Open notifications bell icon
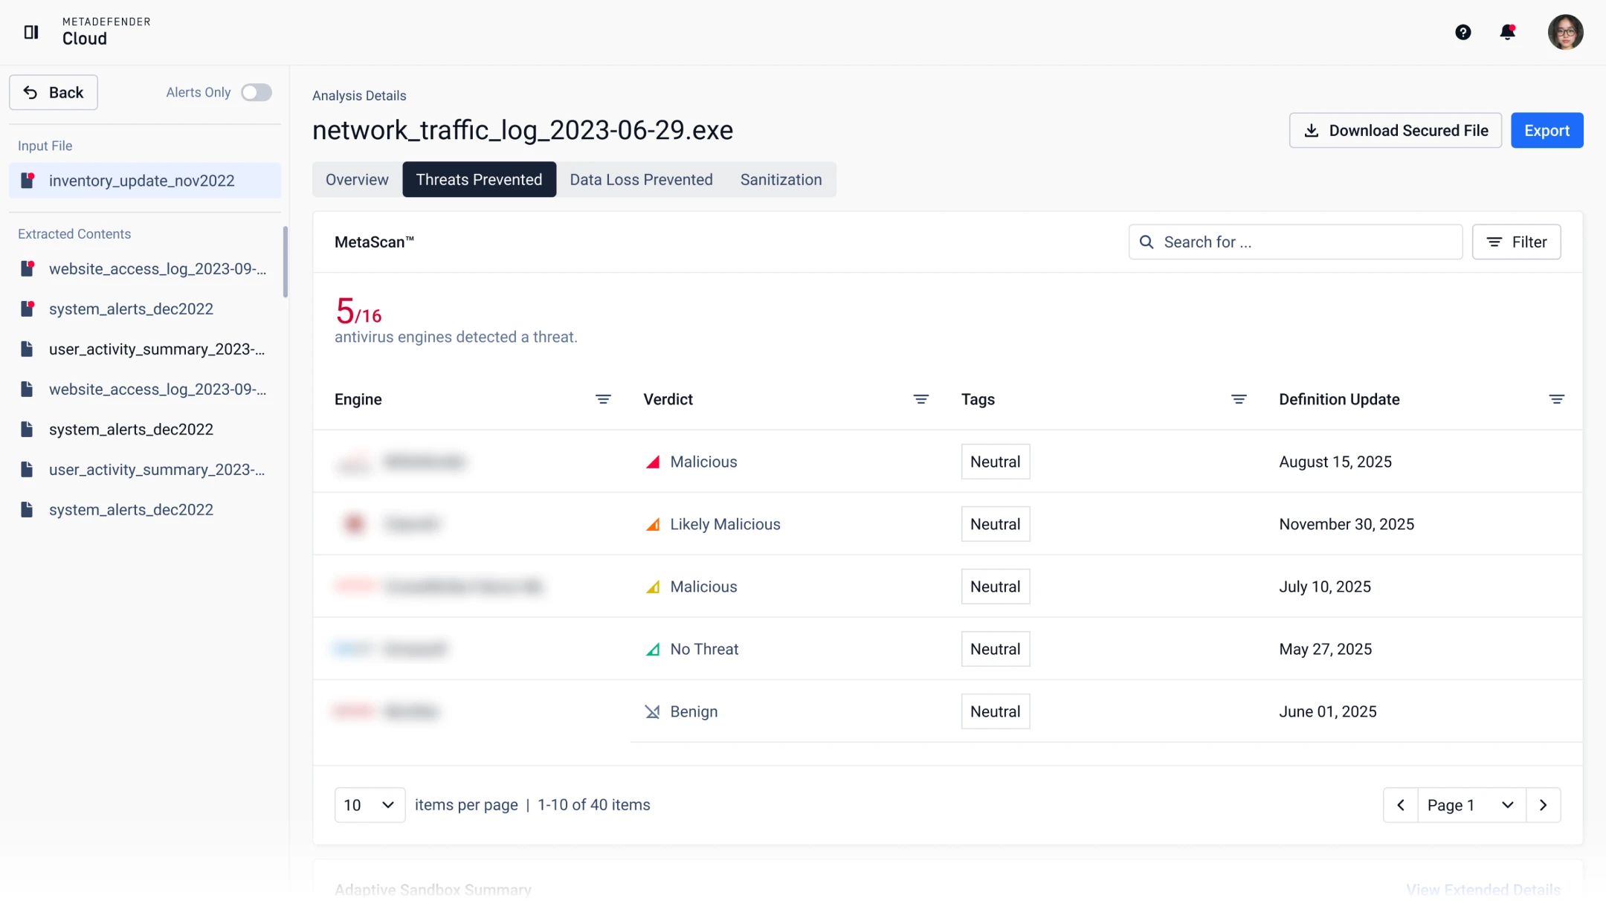The image size is (1606, 901). (1507, 32)
